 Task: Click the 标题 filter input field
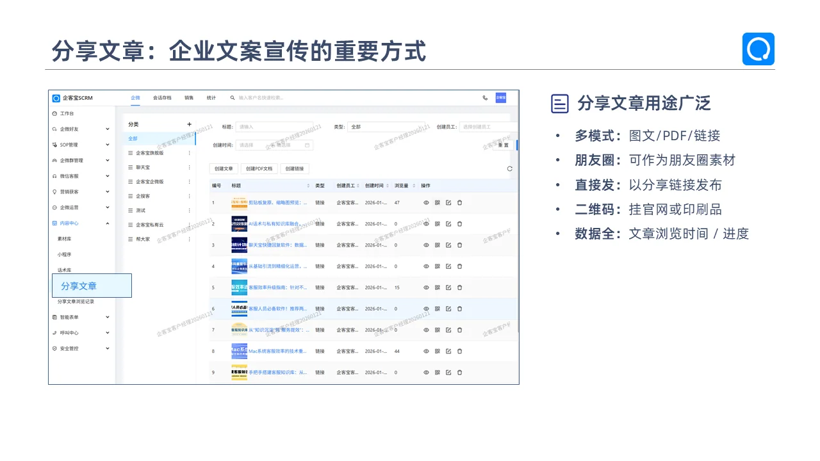(x=274, y=127)
